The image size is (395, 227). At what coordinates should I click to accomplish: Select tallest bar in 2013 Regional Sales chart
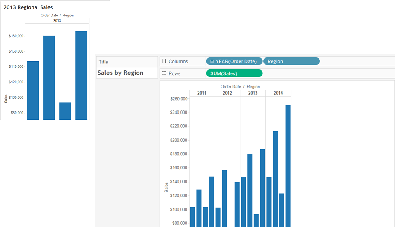coord(81,75)
